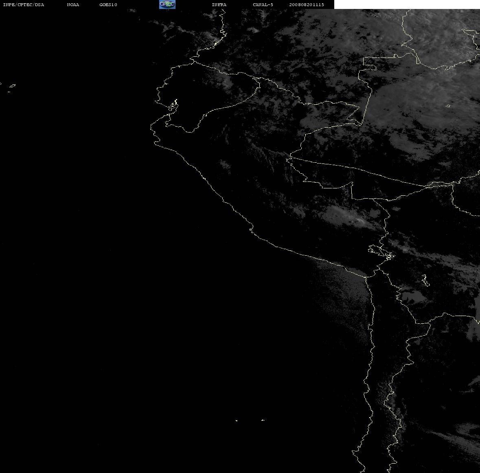The height and width of the screenshot is (473, 480).
Task: Click the bright cloud cluster over southern Peru
Action: tap(349, 217)
